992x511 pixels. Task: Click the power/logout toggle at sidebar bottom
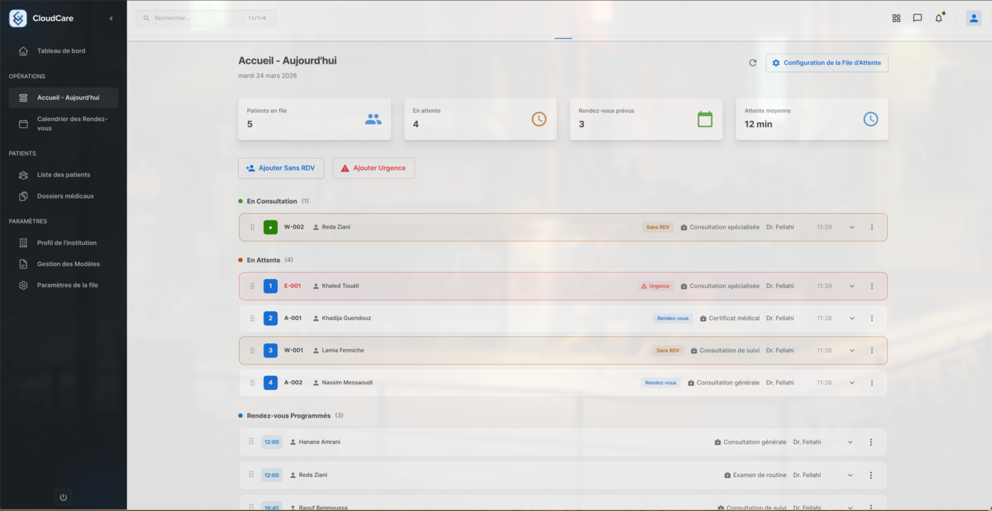(63, 498)
